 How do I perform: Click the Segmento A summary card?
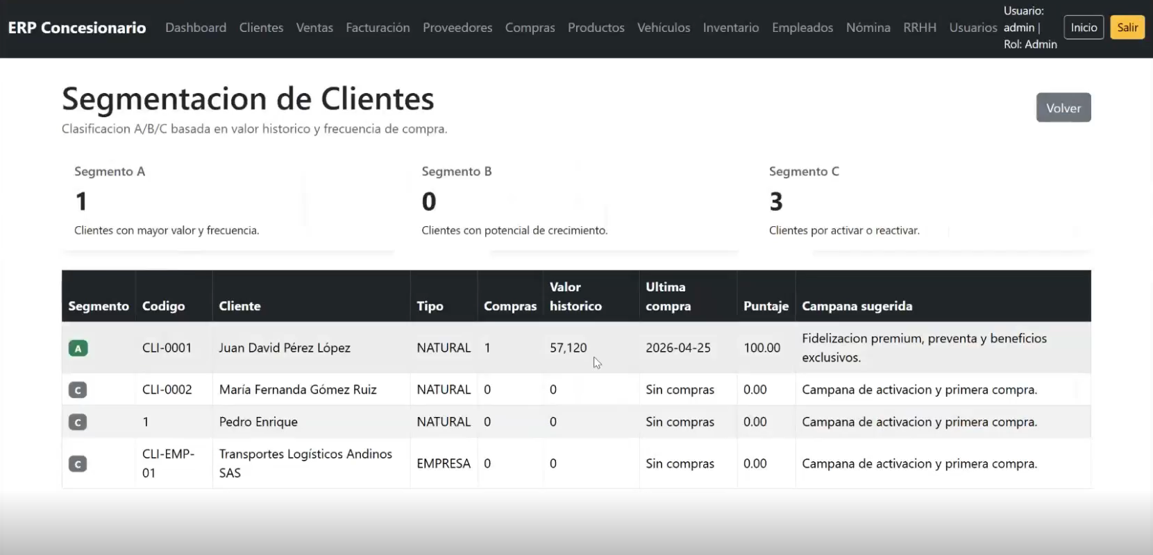228,203
